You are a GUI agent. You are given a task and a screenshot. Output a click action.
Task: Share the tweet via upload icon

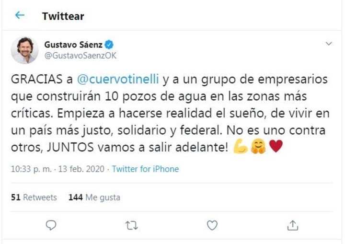point(293,225)
